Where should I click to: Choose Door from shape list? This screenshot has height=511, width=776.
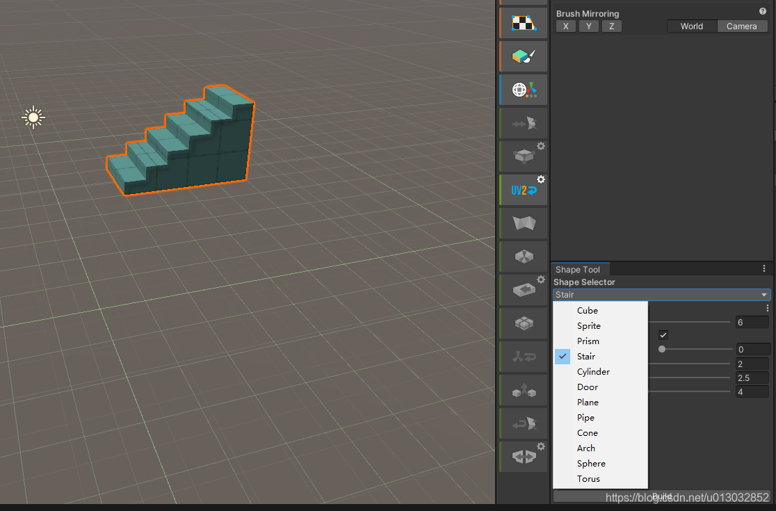[600, 387]
